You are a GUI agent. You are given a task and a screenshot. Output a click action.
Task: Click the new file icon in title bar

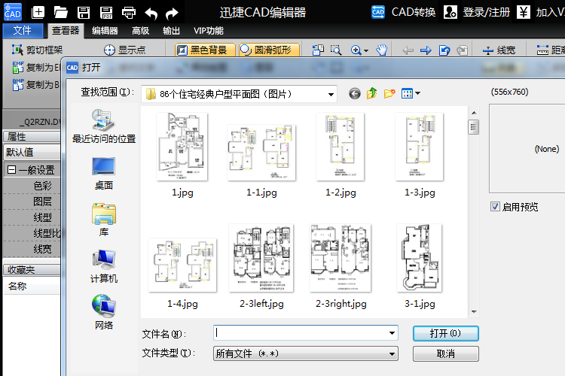pos(38,13)
